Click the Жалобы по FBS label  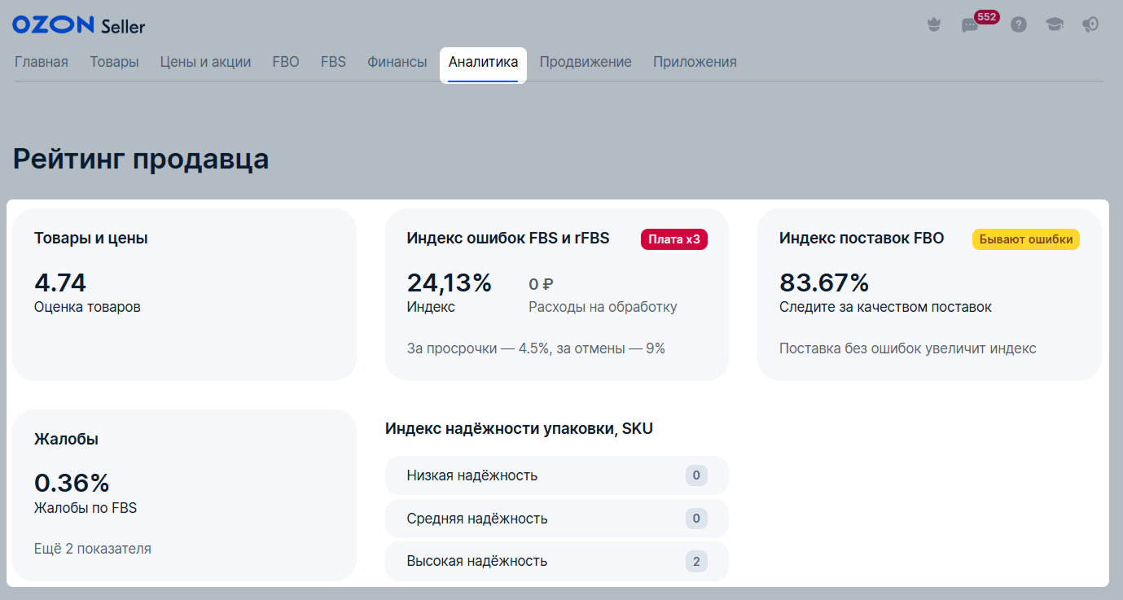[86, 508]
